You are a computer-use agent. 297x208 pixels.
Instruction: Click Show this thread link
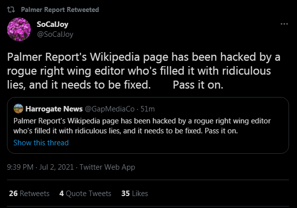click(x=41, y=143)
